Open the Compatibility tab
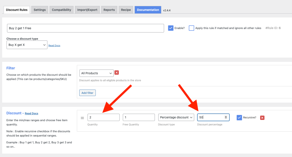The width and height of the screenshot is (292, 157). pos(61,10)
